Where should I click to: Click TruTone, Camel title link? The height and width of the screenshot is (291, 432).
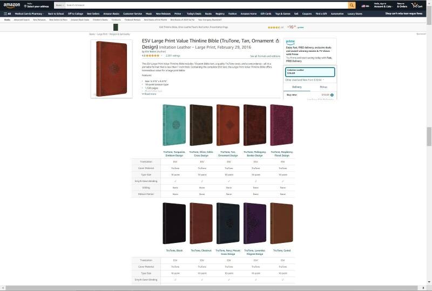point(281,251)
